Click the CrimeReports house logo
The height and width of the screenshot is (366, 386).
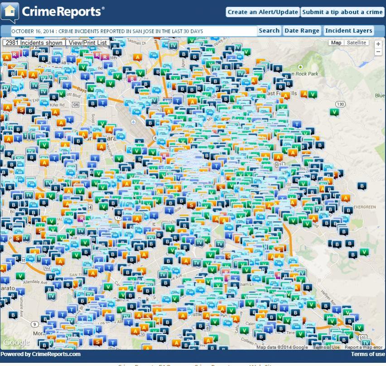click(x=10, y=12)
